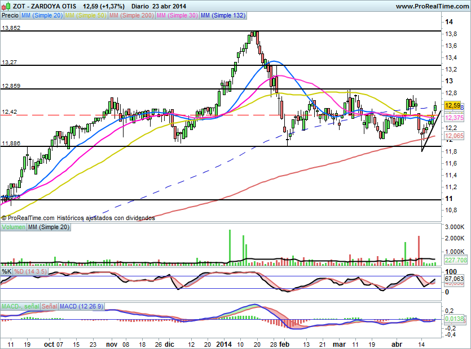This screenshot has width=471, height=349.
Task: Click the feb month marker on time axis
Action: pyautogui.click(x=284, y=344)
